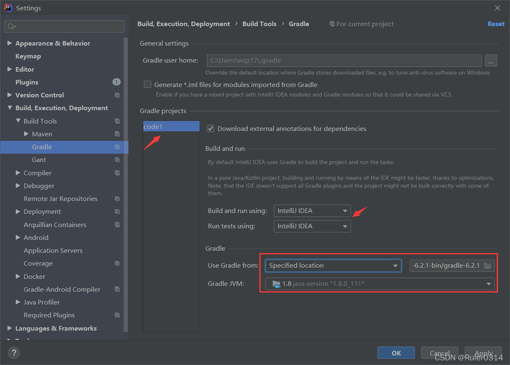Screen dimensions: 510x365
Task: Open the Gradle JVM dropdown
Action: (380, 284)
